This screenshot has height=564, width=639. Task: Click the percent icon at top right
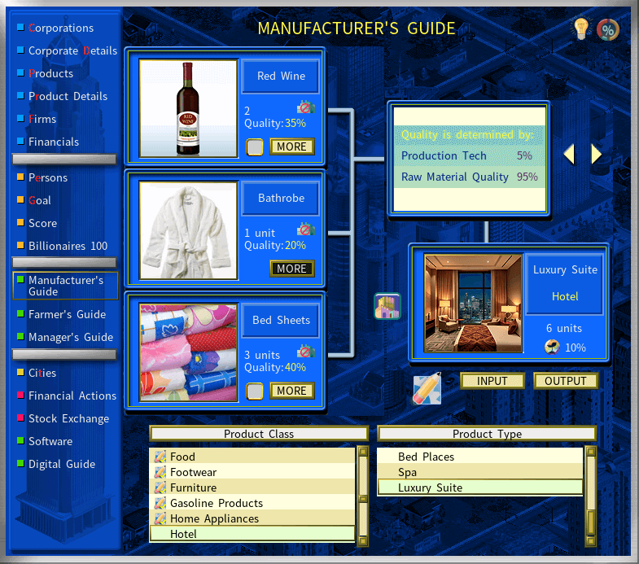[x=607, y=30]
